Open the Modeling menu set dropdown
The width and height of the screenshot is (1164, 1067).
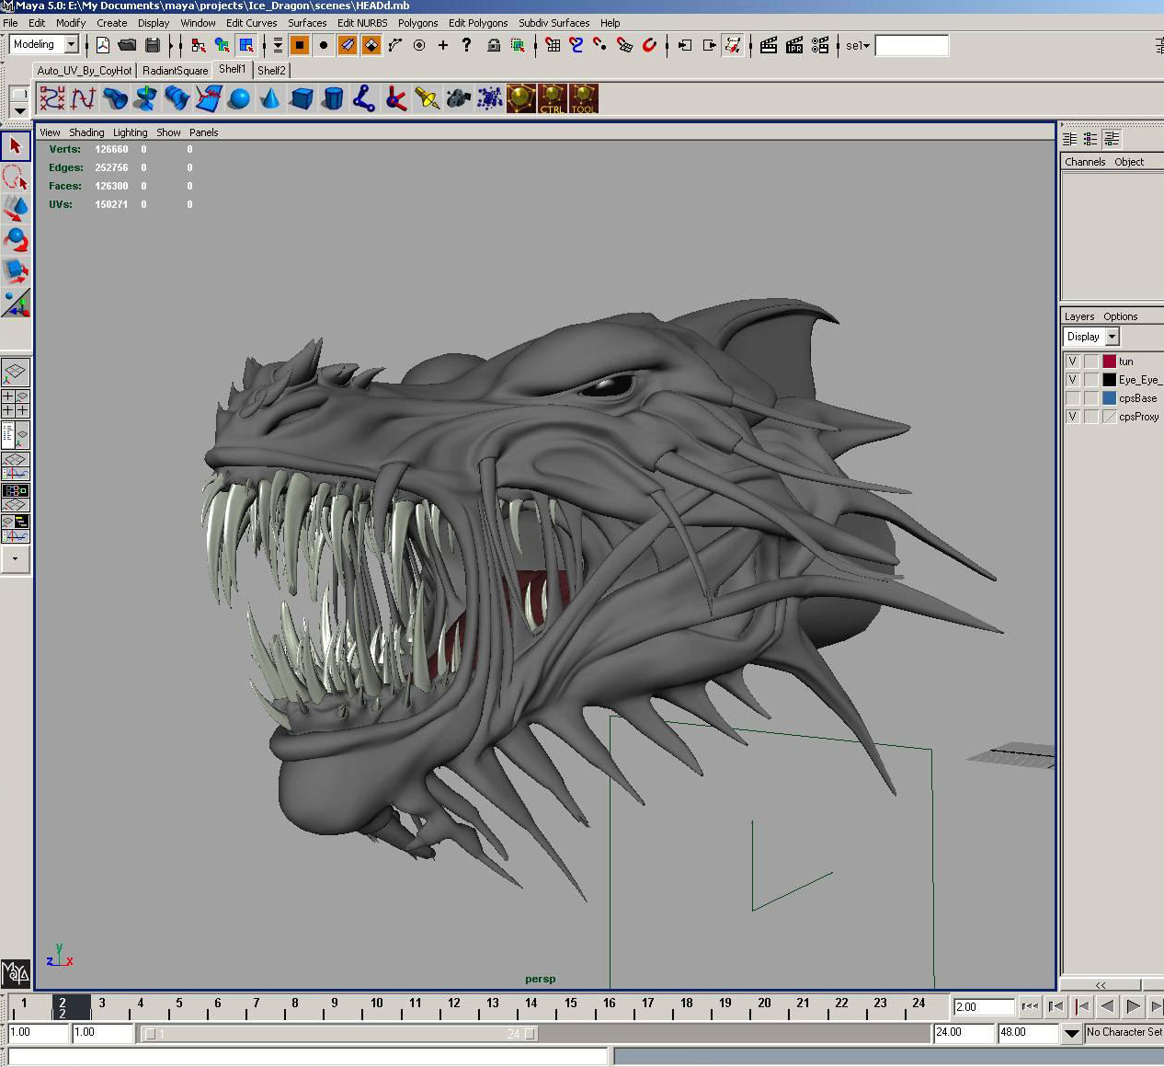[71, 44]
